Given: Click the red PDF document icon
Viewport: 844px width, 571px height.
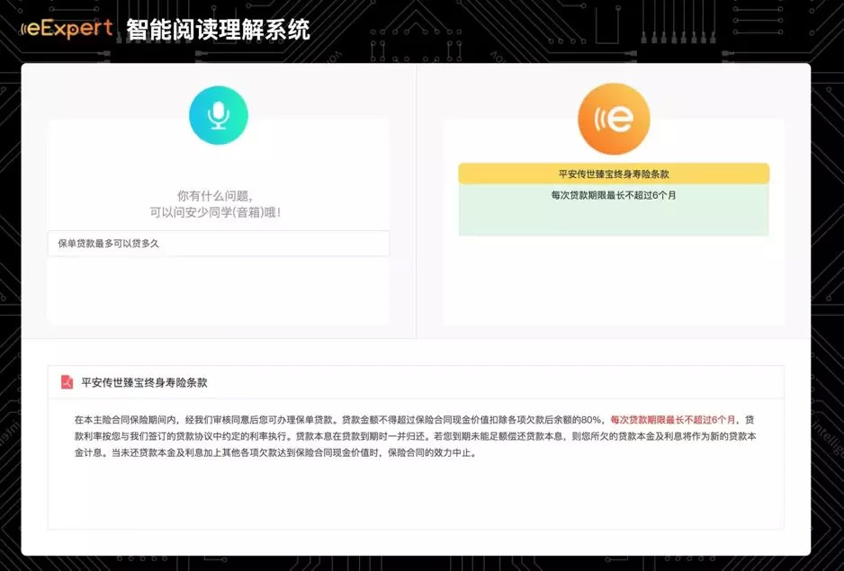Looking at the screenshot, I should point(67,382).
